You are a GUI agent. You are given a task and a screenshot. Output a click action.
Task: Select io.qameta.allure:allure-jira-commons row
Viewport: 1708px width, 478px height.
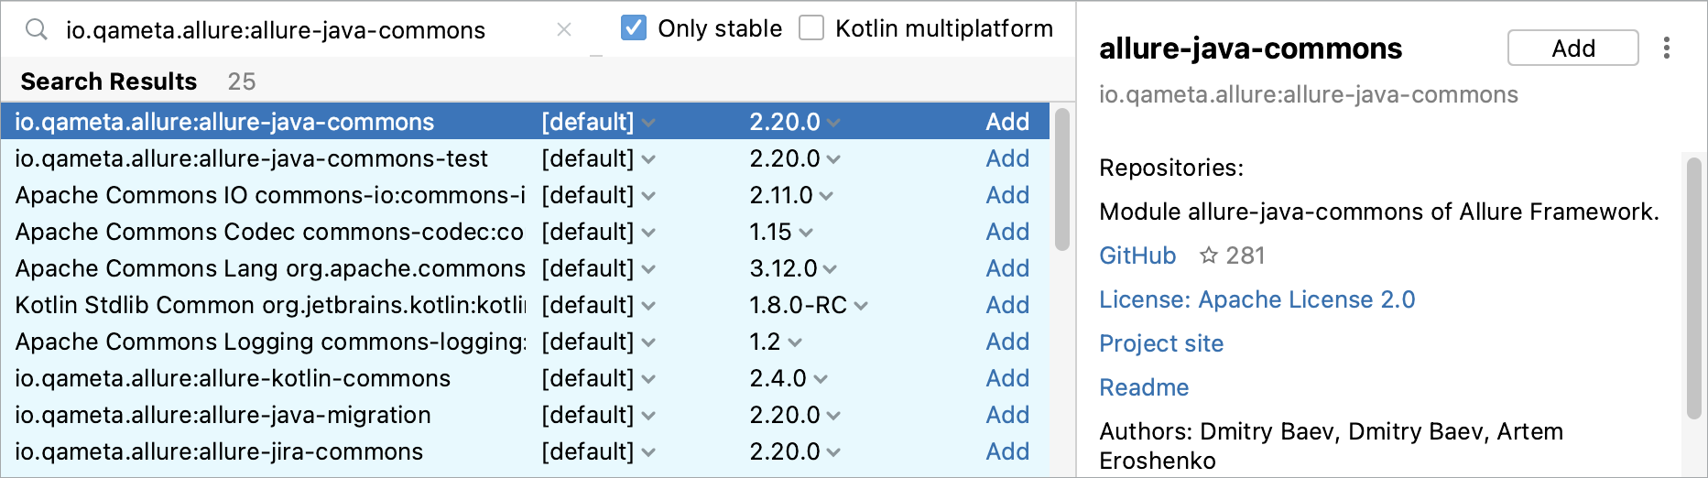coord(525,451)
